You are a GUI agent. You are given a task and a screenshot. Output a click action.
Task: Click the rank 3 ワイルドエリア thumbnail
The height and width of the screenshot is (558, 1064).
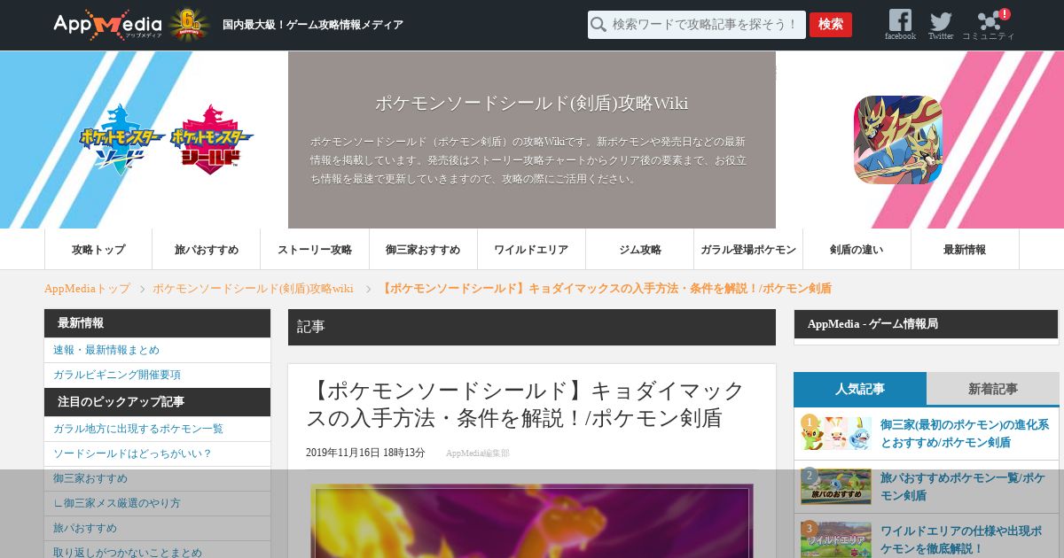tap(836, 539)
